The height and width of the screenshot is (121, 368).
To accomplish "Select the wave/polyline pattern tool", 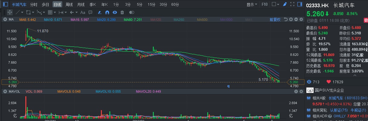I will pos(39,12).
